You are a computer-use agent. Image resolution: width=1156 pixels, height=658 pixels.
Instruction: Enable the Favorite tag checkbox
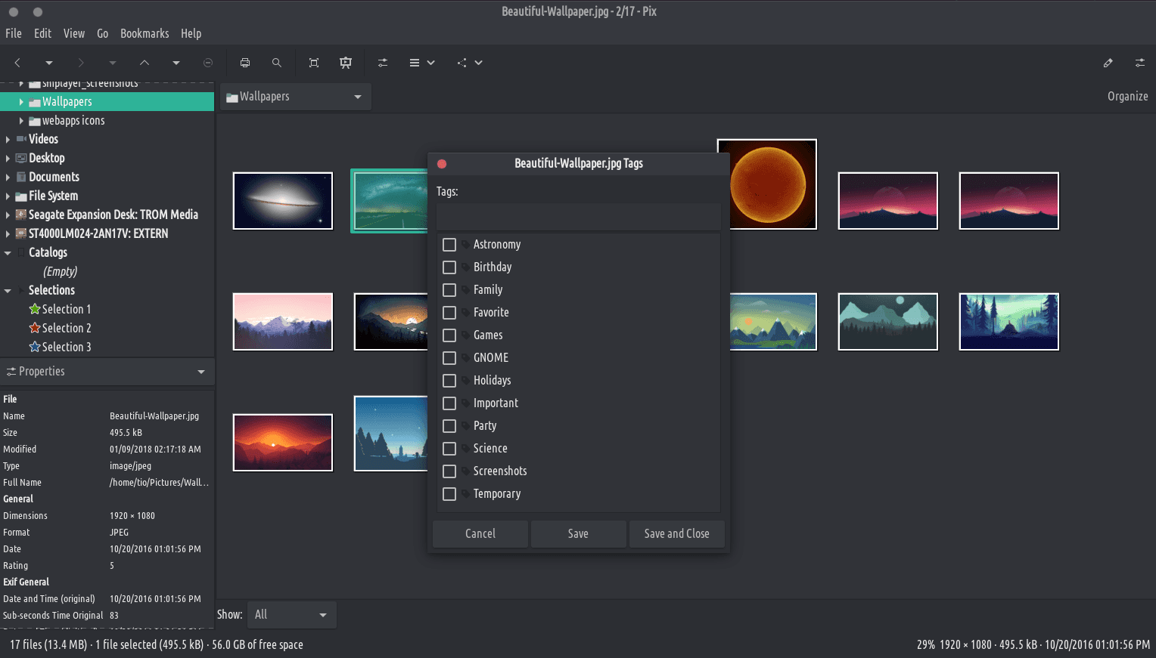(449, 313)
